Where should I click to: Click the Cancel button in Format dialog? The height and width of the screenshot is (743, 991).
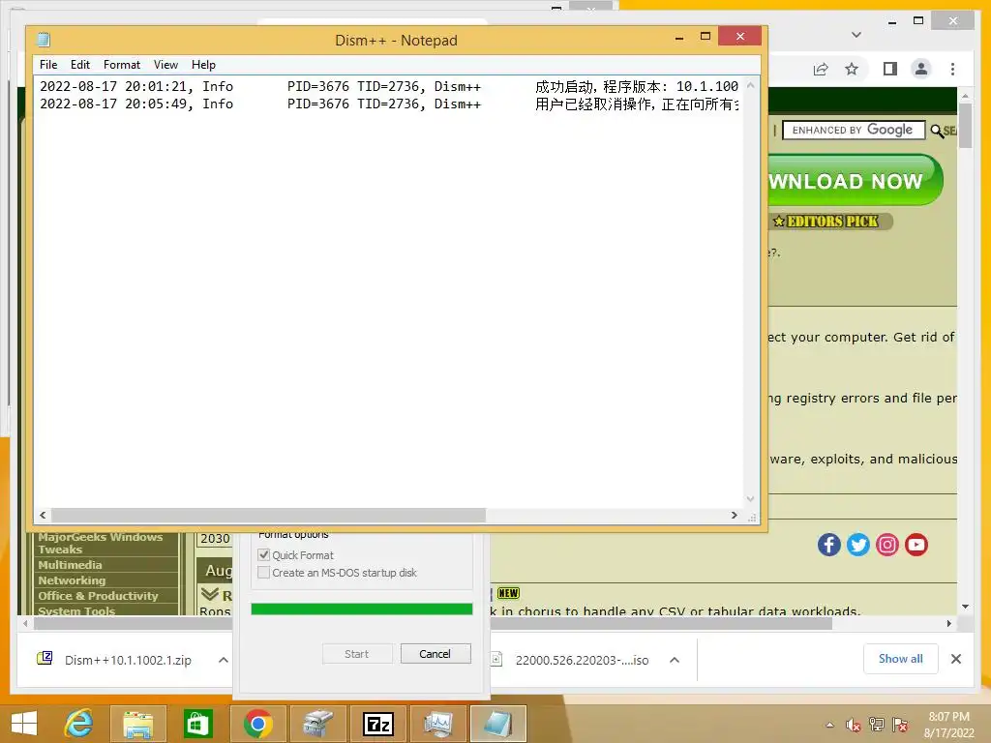click(x=435, y=654)
